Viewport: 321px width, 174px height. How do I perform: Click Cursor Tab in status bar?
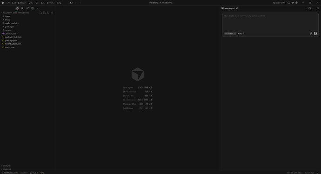[309, 173]
